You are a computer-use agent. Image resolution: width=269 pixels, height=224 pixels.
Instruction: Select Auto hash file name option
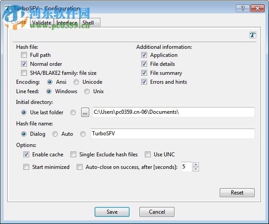55,134
